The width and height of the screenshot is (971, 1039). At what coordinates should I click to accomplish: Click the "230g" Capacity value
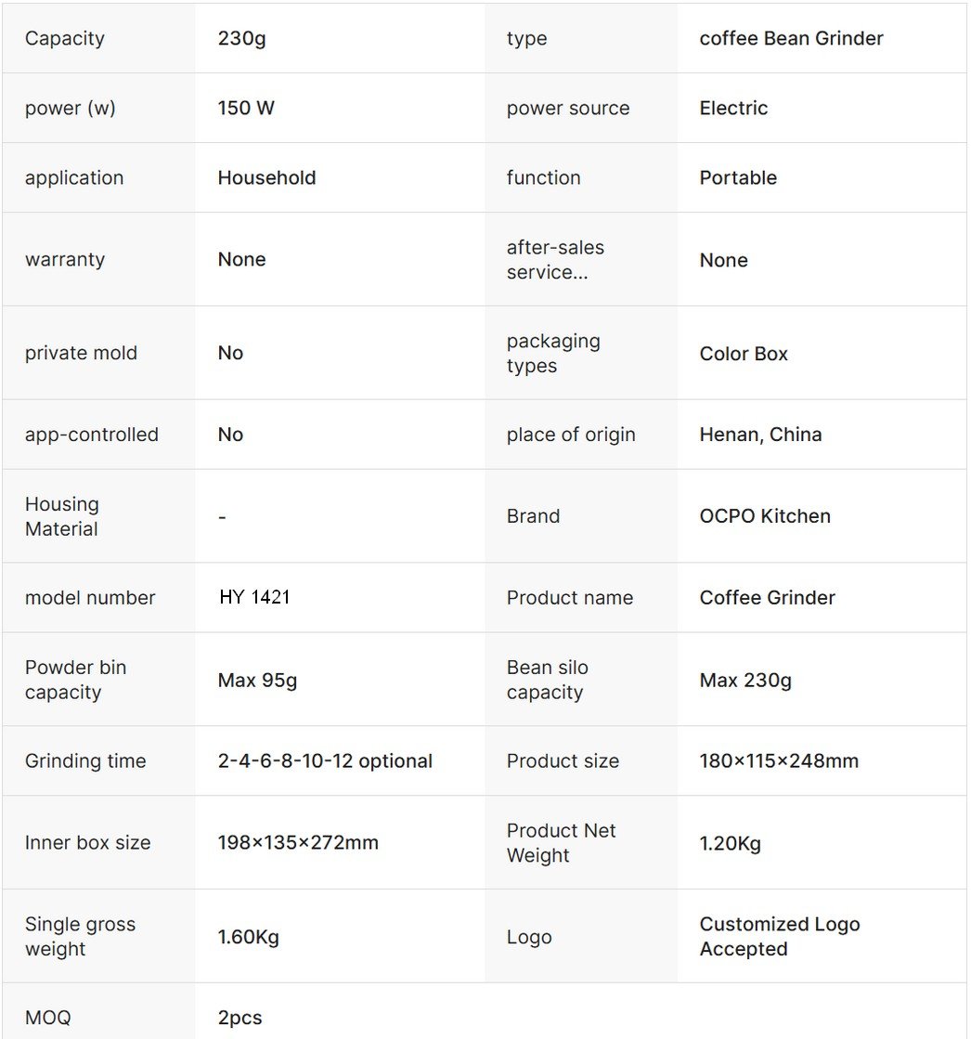tap(241, 38)
